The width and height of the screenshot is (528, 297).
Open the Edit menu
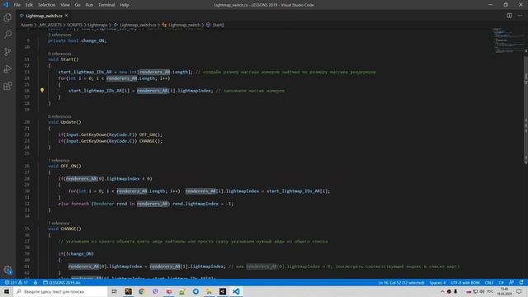click(x=29, y=5)
